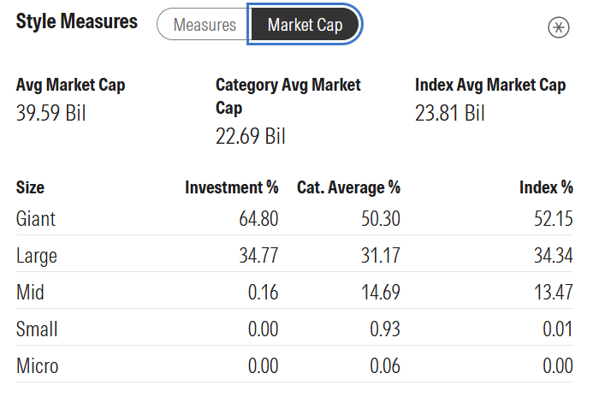Viewport: 593px width, 403px height.
Task: Click the Style Measures heading
Action: coord(77,22)
